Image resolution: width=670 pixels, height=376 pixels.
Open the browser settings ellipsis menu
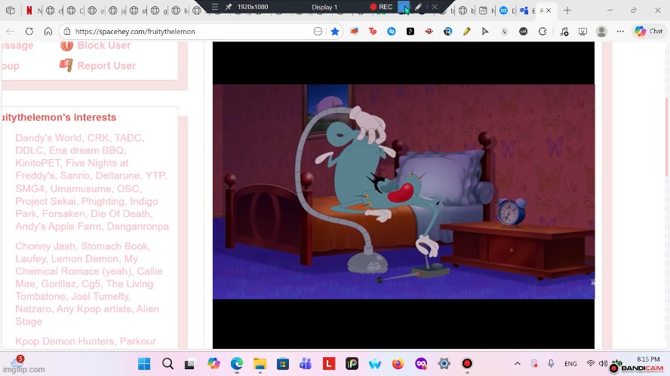click(621, 32)
